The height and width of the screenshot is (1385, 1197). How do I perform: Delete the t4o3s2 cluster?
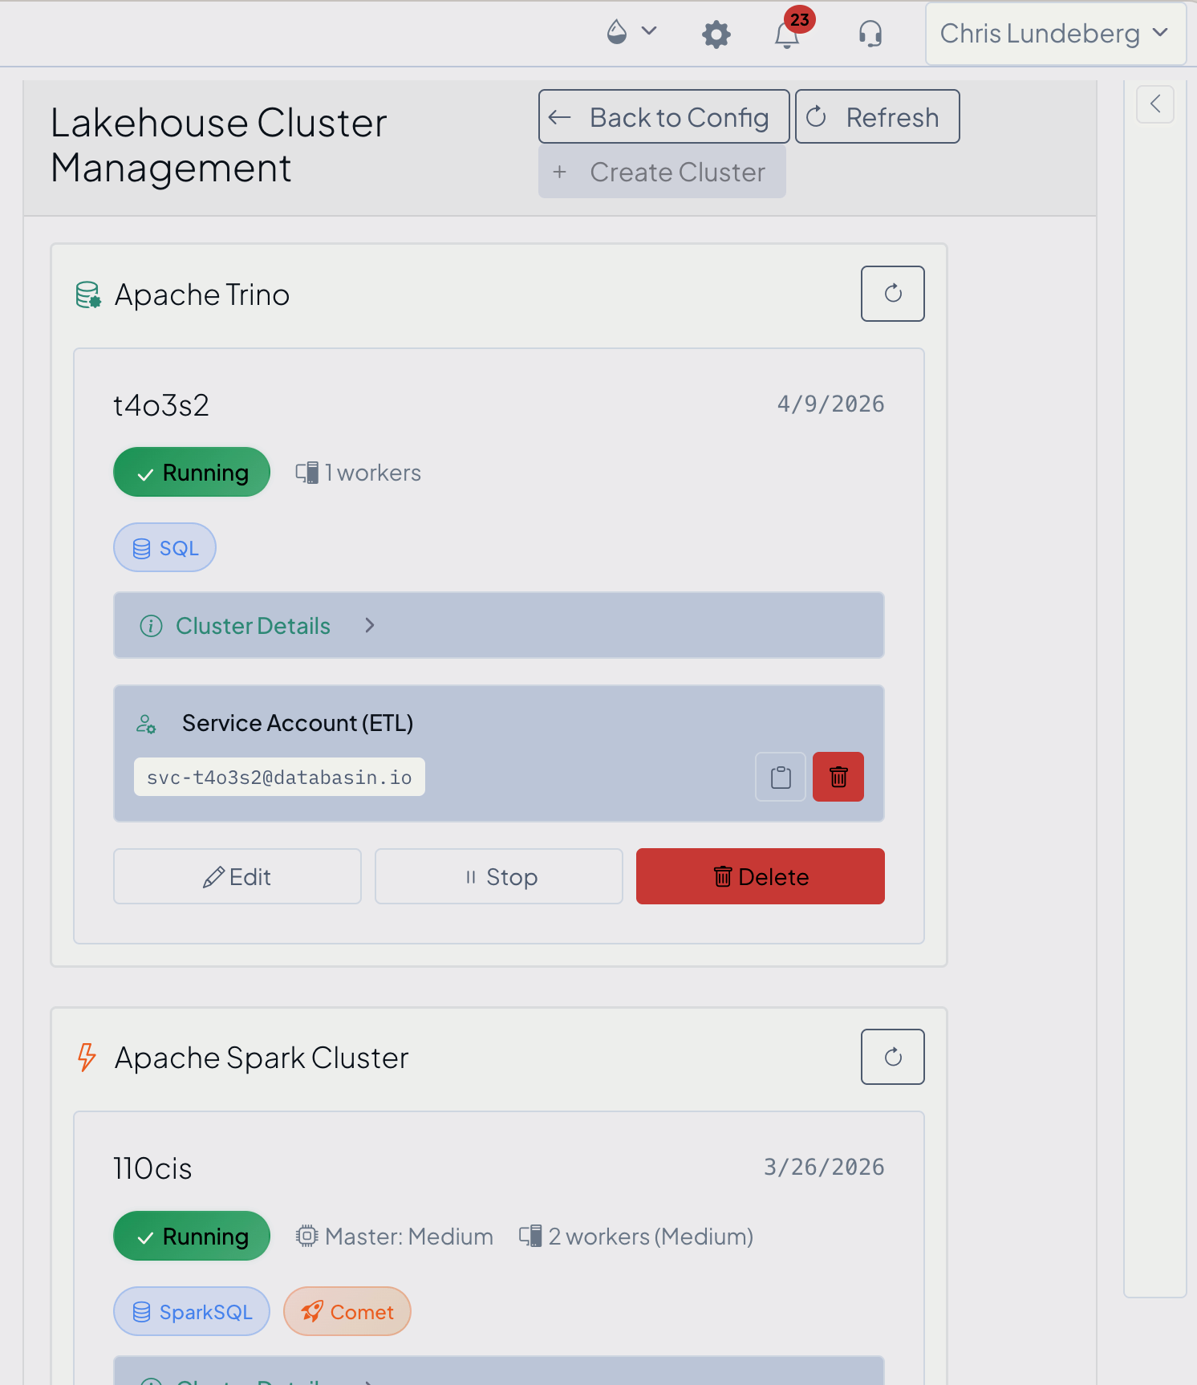(x=760, y=877)
